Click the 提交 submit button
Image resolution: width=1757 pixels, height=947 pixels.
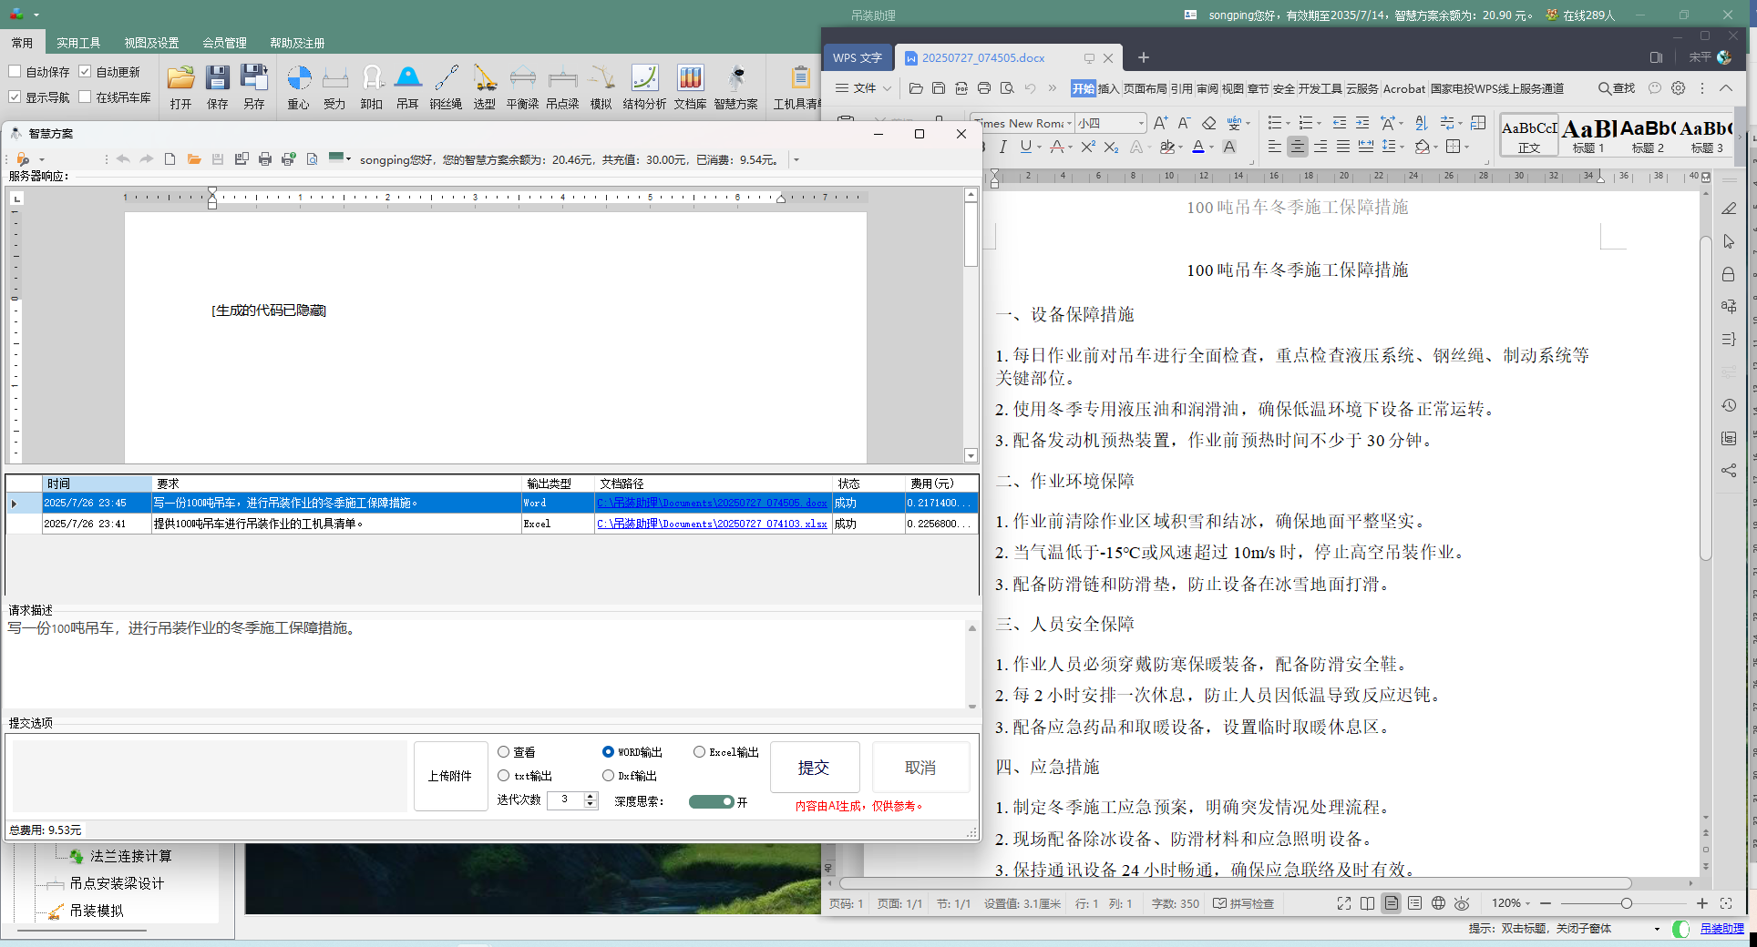pos(815,768)
